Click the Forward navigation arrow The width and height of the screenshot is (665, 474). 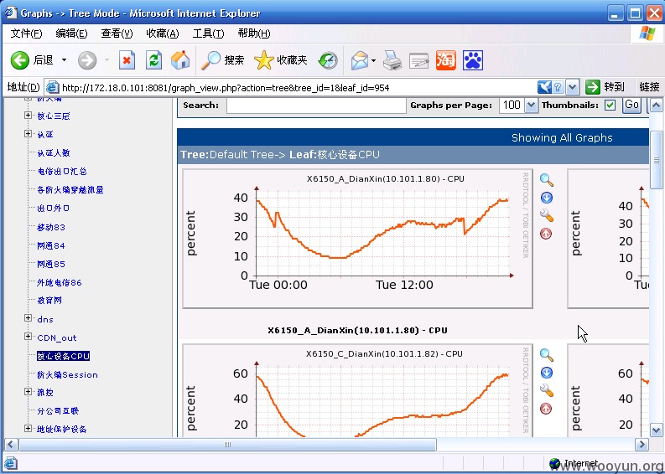pyautogui.click(x=87, y=60)
